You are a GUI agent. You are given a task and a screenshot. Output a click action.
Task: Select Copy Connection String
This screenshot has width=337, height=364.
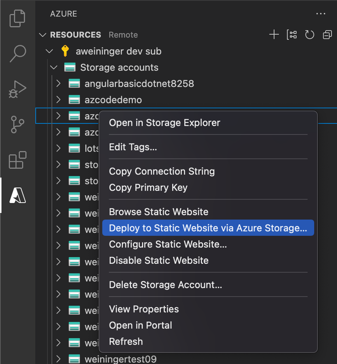[x=208, y=171]
